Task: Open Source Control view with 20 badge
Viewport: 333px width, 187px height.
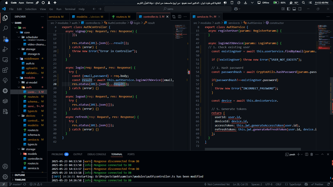Action: point(5,39)
